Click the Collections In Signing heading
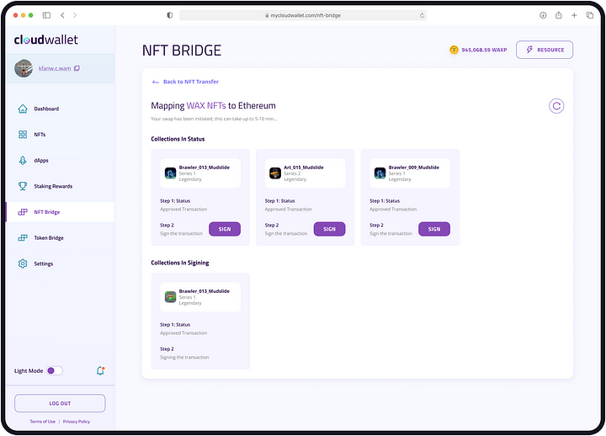 [180, 263]
